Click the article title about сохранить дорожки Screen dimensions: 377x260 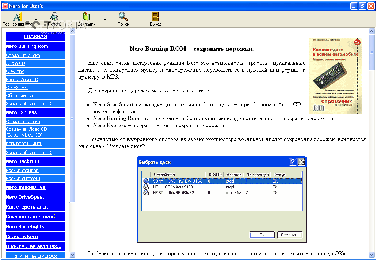pos(192,49)
